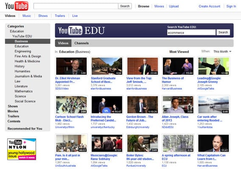Select Health & Medicine category

coord(27,61)
